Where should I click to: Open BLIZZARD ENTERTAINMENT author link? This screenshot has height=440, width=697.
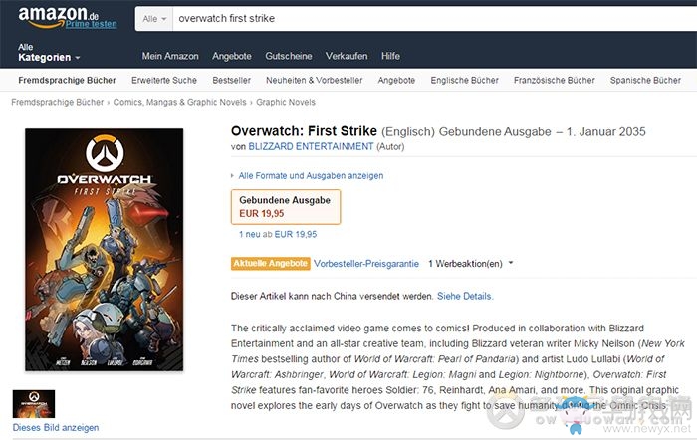click(x=311, y=146)
